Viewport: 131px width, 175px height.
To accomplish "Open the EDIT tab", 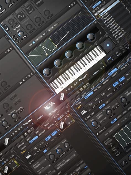I will [112, 72].
